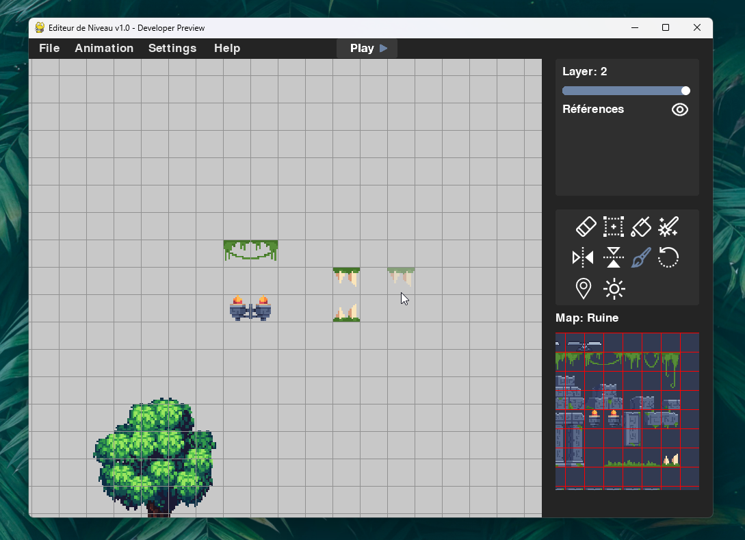The height and width of the screenshot is (540, 745).
Task: Click the Layer slider handle
Action: 685,91
